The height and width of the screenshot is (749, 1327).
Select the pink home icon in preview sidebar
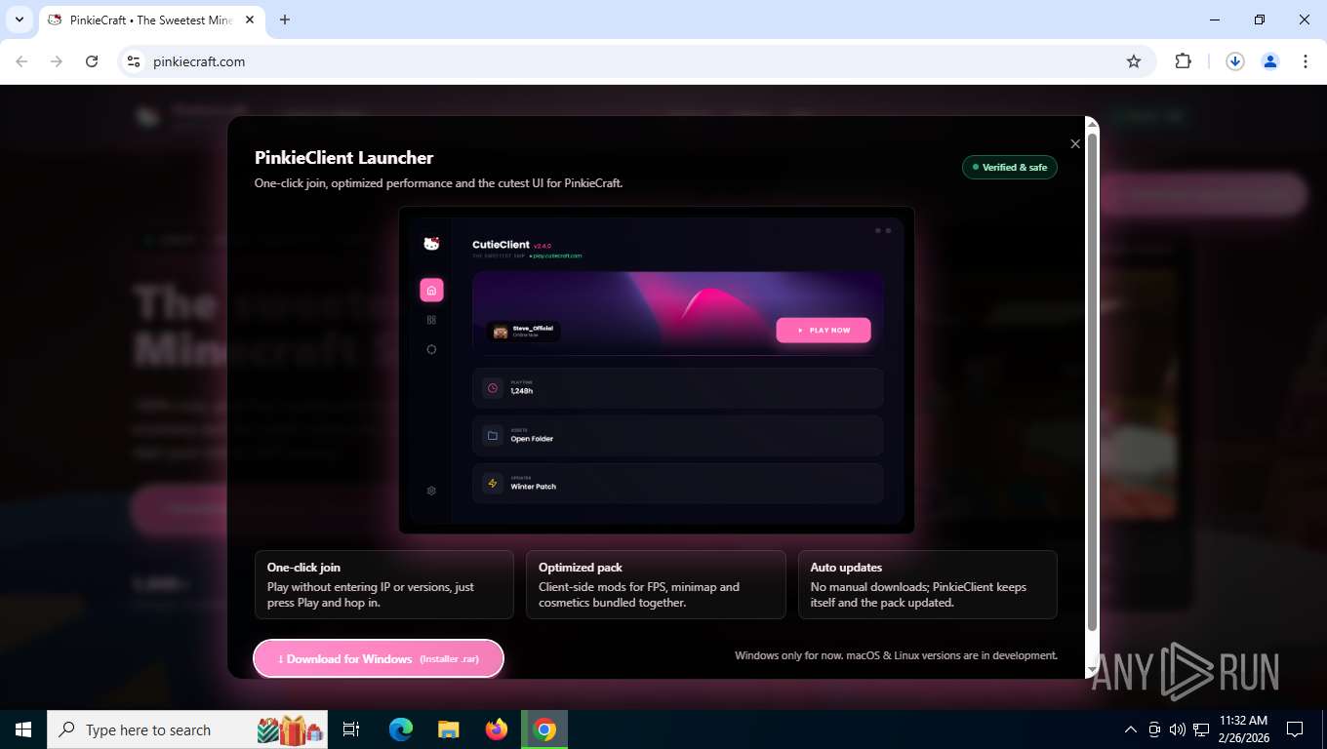click(x=431, y=290)
